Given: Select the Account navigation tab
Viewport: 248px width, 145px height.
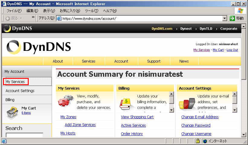Looking at the screenshot, I should (121, 61).
